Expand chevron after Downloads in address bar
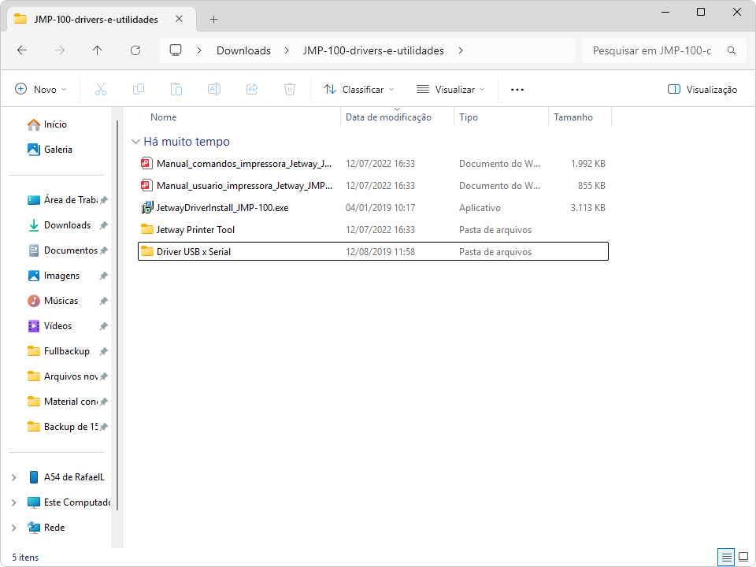Image resolution: width=756 pixels, height=567 pixels. click(x=287, y=50)
